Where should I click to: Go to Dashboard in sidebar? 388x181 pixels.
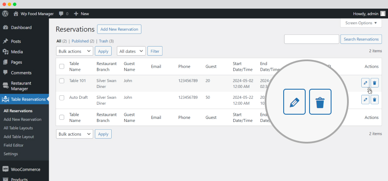pyautogui.click(x=24, y=28)
